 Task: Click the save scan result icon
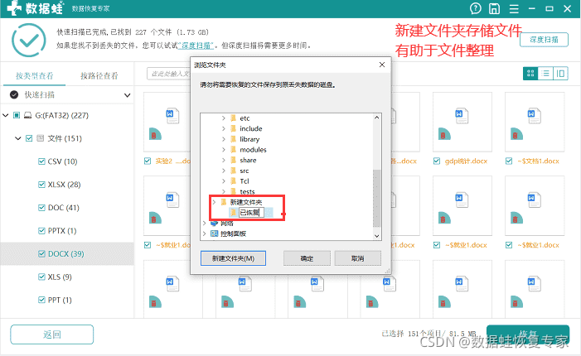pyautogui.click(x=494, y=8)
